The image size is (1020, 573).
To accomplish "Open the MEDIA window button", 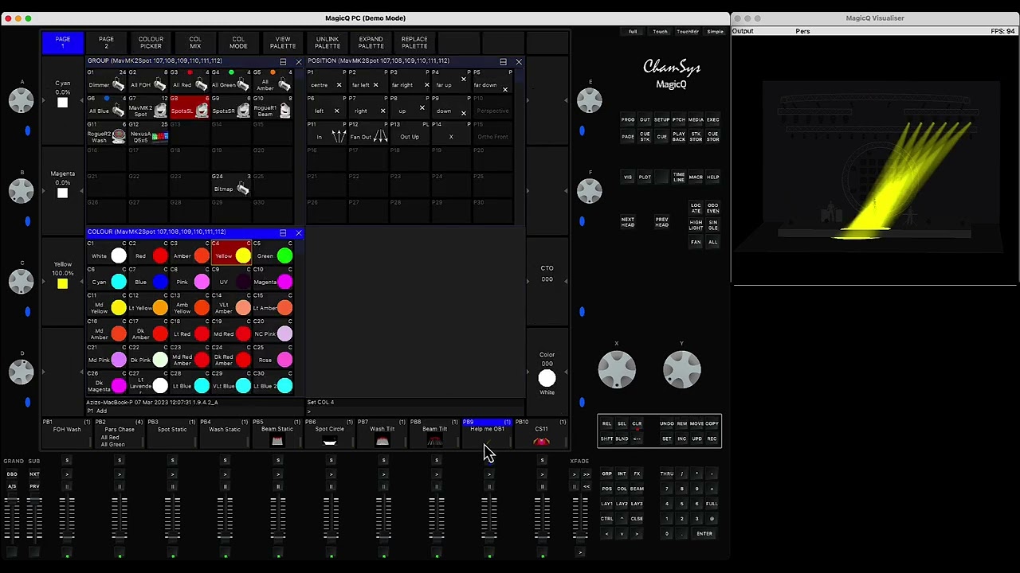I will coord(696,120).
